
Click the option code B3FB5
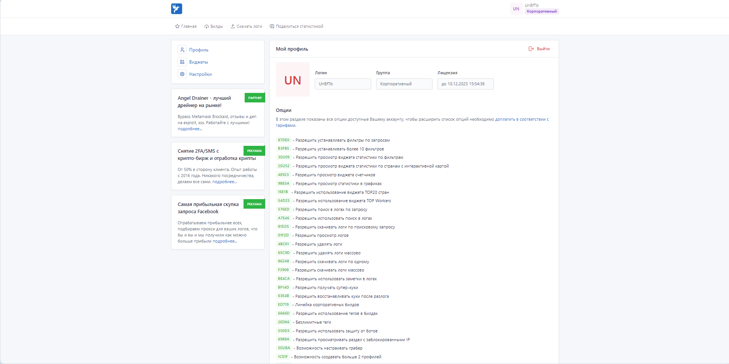[x=284, y=148]
